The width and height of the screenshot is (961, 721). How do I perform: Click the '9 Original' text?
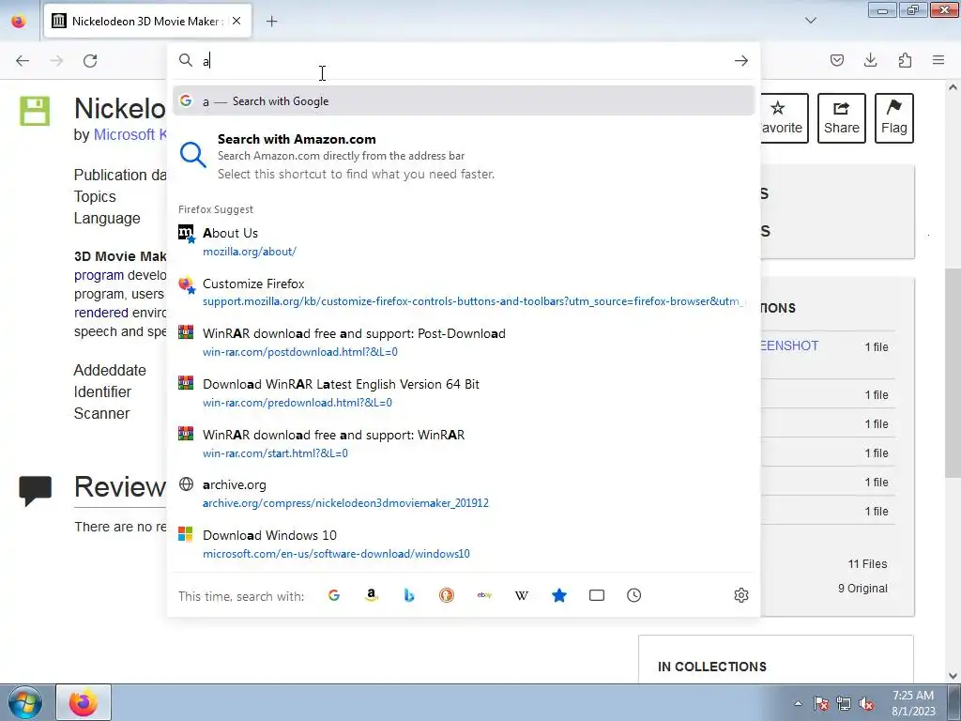862,589
